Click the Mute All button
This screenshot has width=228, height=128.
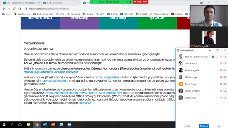coord(204,126)
